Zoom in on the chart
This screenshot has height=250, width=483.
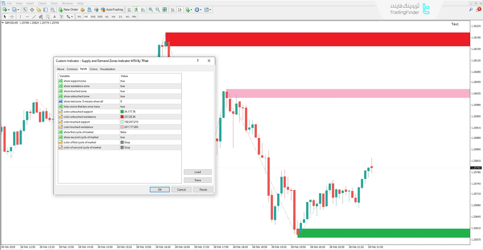click(x=151, y=10)
